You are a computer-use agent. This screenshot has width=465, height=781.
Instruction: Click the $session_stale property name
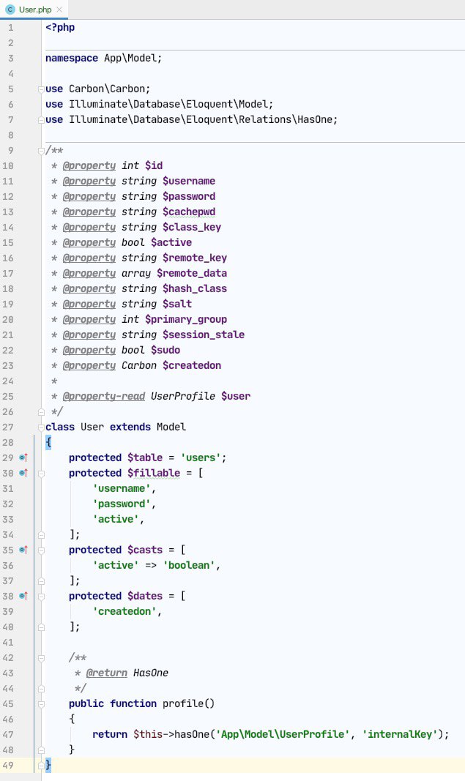click(204, 335)
